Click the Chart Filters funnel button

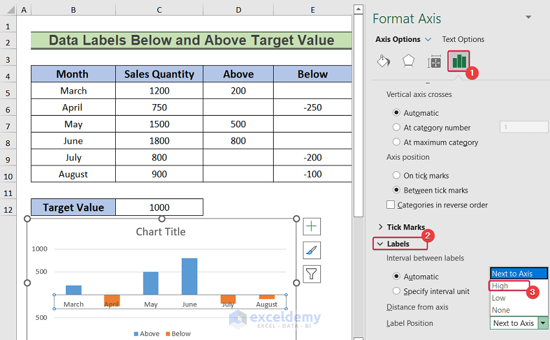(311, 274)
